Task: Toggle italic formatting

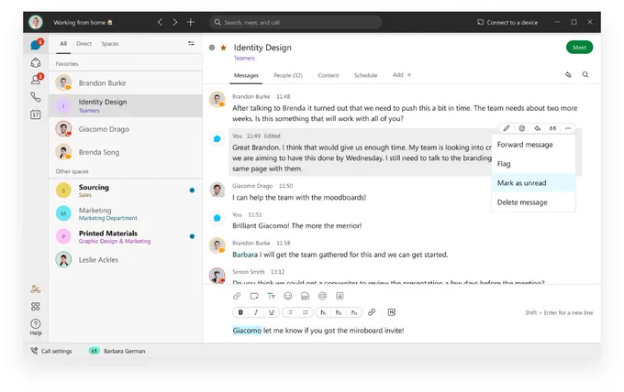Action: pos(256,312)
